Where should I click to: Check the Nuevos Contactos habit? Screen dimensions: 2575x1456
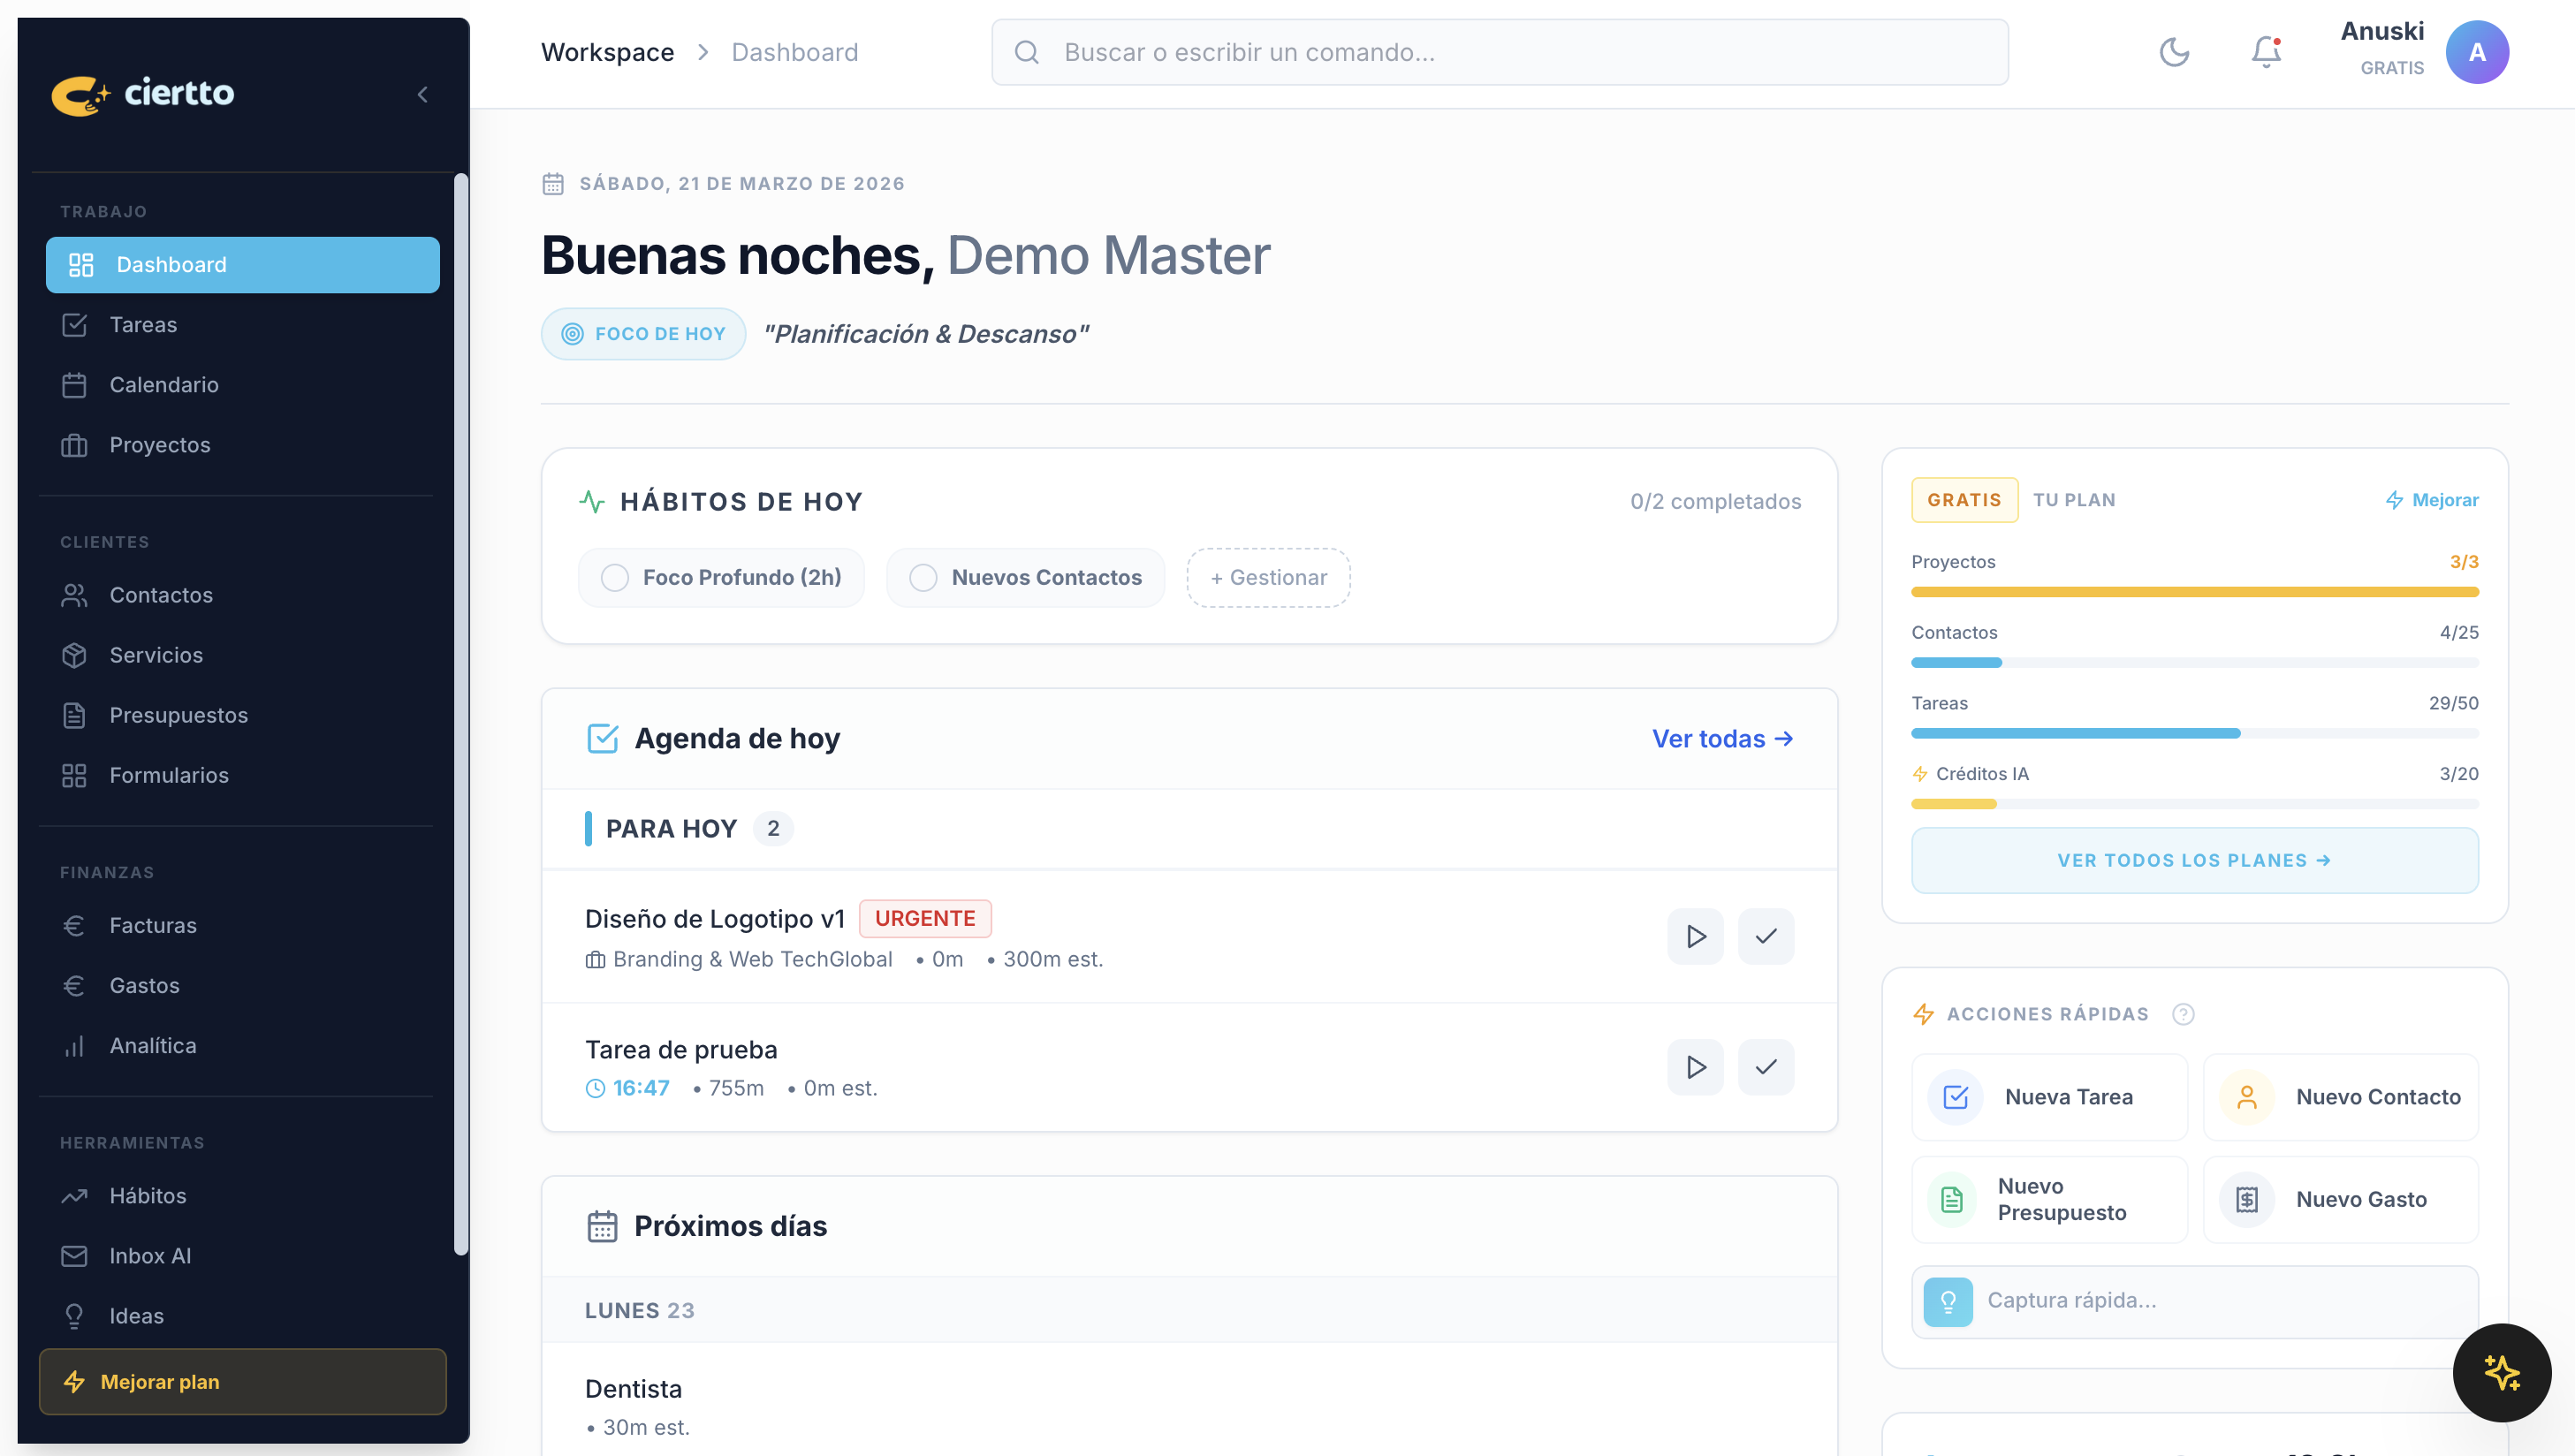[922, 577]
